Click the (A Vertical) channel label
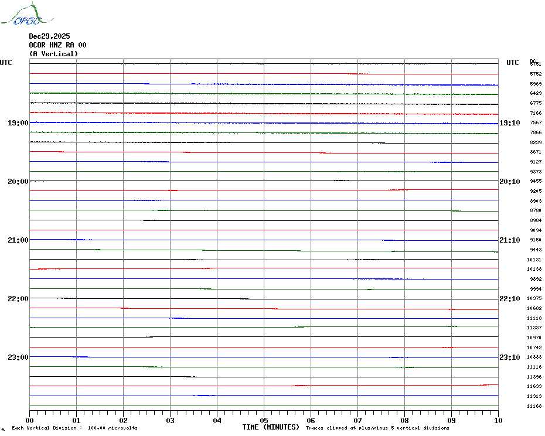Viewport: 545px width, 436px height. click(53, 54)
